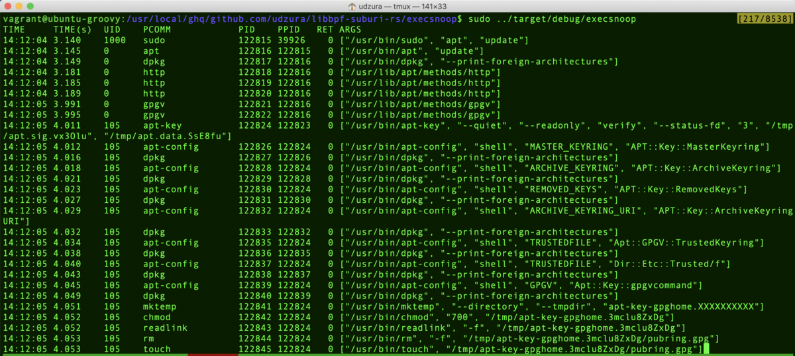Click the ARGS column header
The width and height of the screenshot is (795, 356).
pos(350,30)
